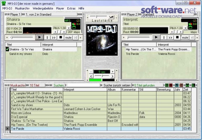The height and width of the screenshot is (140, 202).
Task: Toggle mute on Player 1
Action: [x=68, y=38]
